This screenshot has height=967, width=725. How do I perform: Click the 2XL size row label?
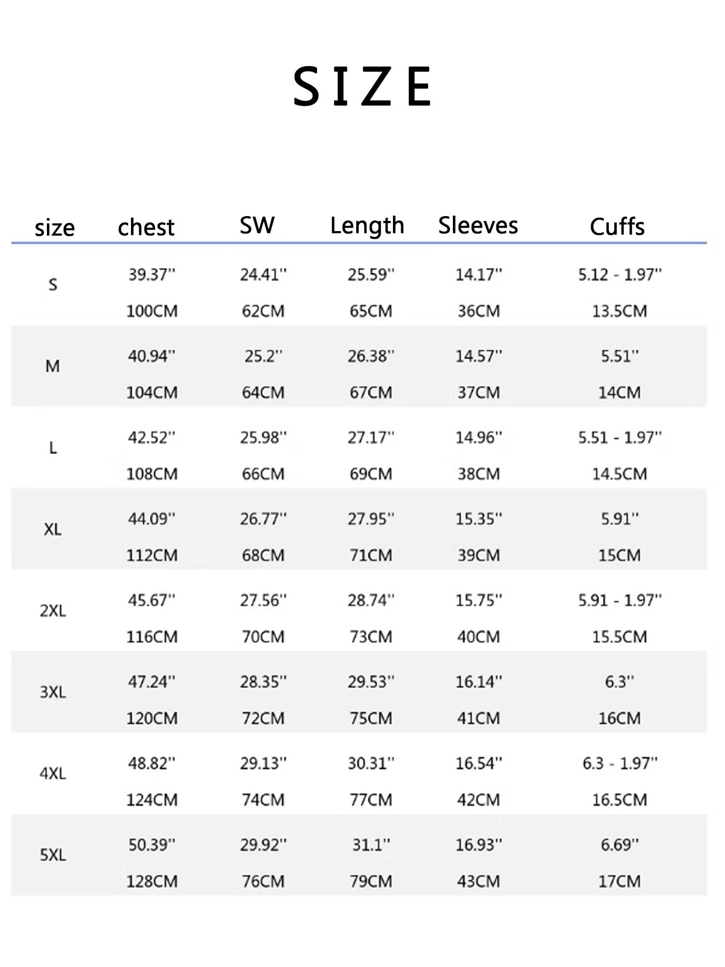(53, 611)
